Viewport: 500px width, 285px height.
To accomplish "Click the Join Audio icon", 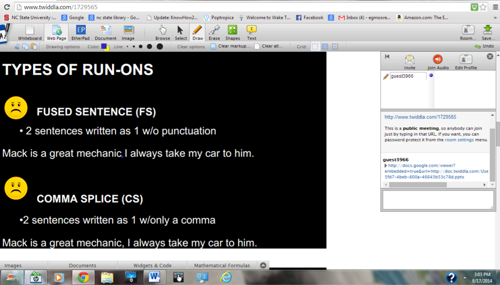I will 438,62.
